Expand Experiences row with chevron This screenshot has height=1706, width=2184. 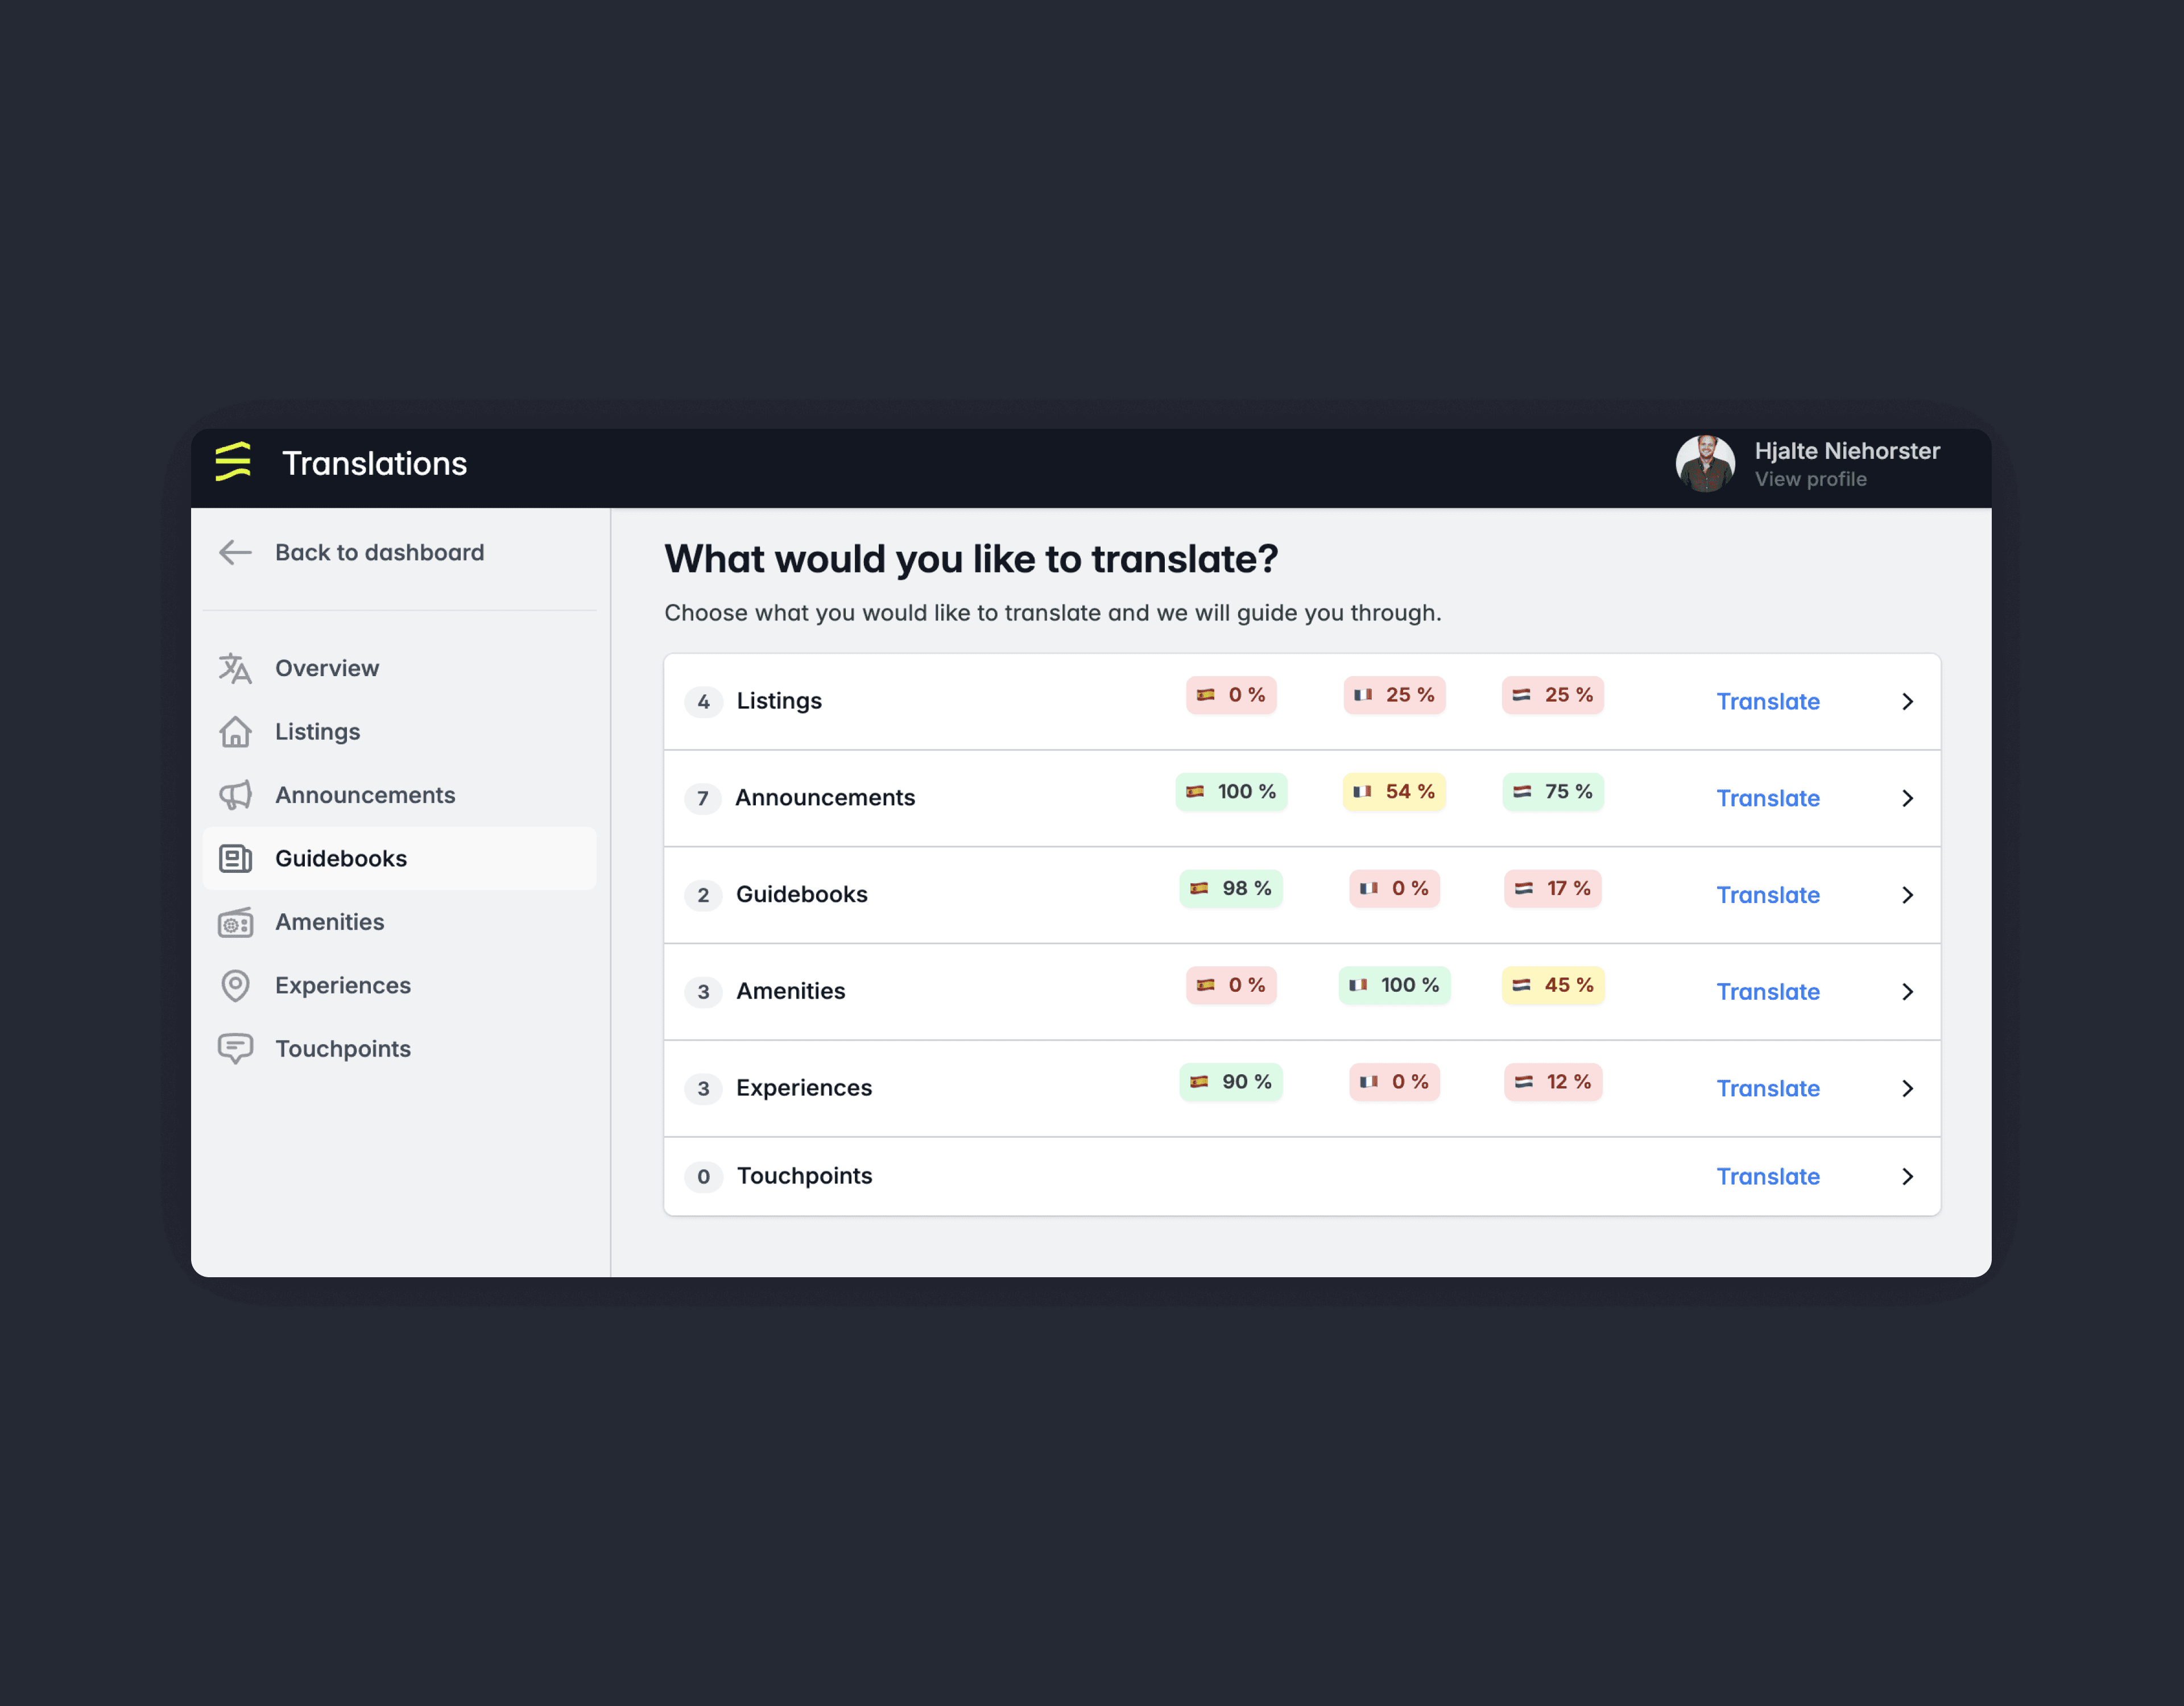click(1907, 1088)
